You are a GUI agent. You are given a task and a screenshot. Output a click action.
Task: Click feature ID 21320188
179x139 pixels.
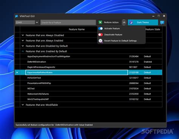tap(134, 73)
